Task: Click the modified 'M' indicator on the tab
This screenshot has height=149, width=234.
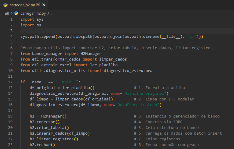Action: click(38, 5)
